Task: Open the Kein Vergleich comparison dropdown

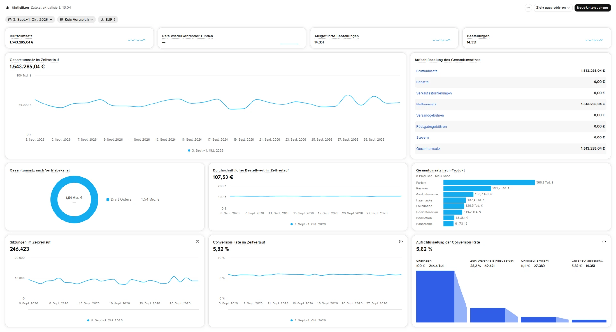Action: click(76, 20)
